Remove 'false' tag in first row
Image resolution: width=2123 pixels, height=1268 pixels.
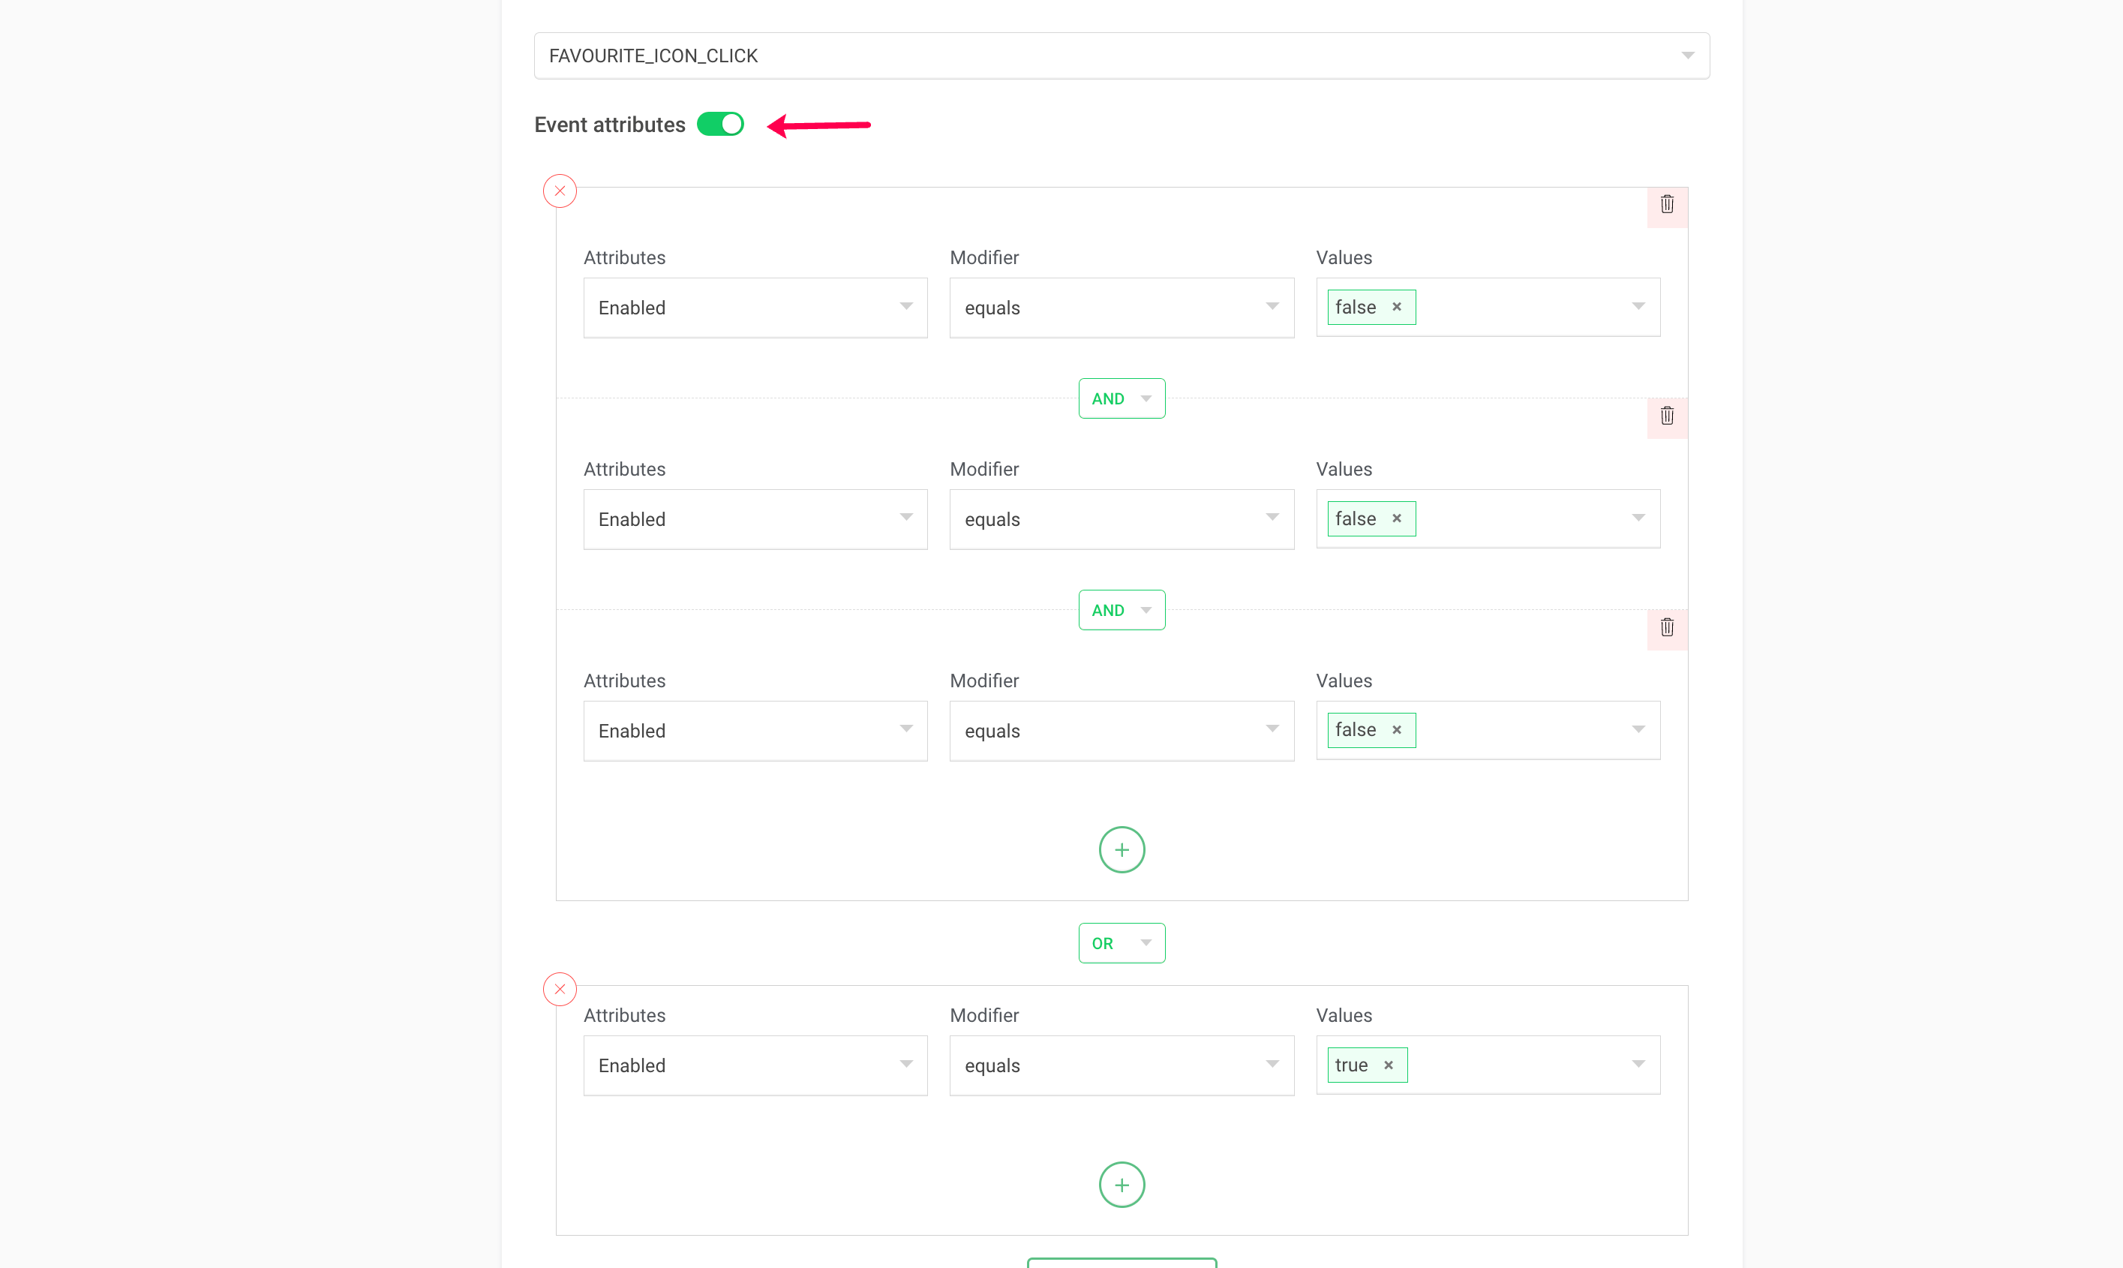pyautogui.click(x=1396, y=307)
